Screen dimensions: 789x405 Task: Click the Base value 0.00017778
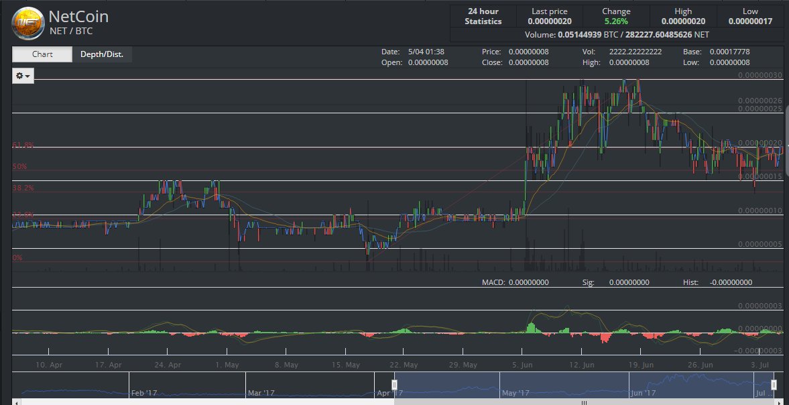tap(729, 52)
